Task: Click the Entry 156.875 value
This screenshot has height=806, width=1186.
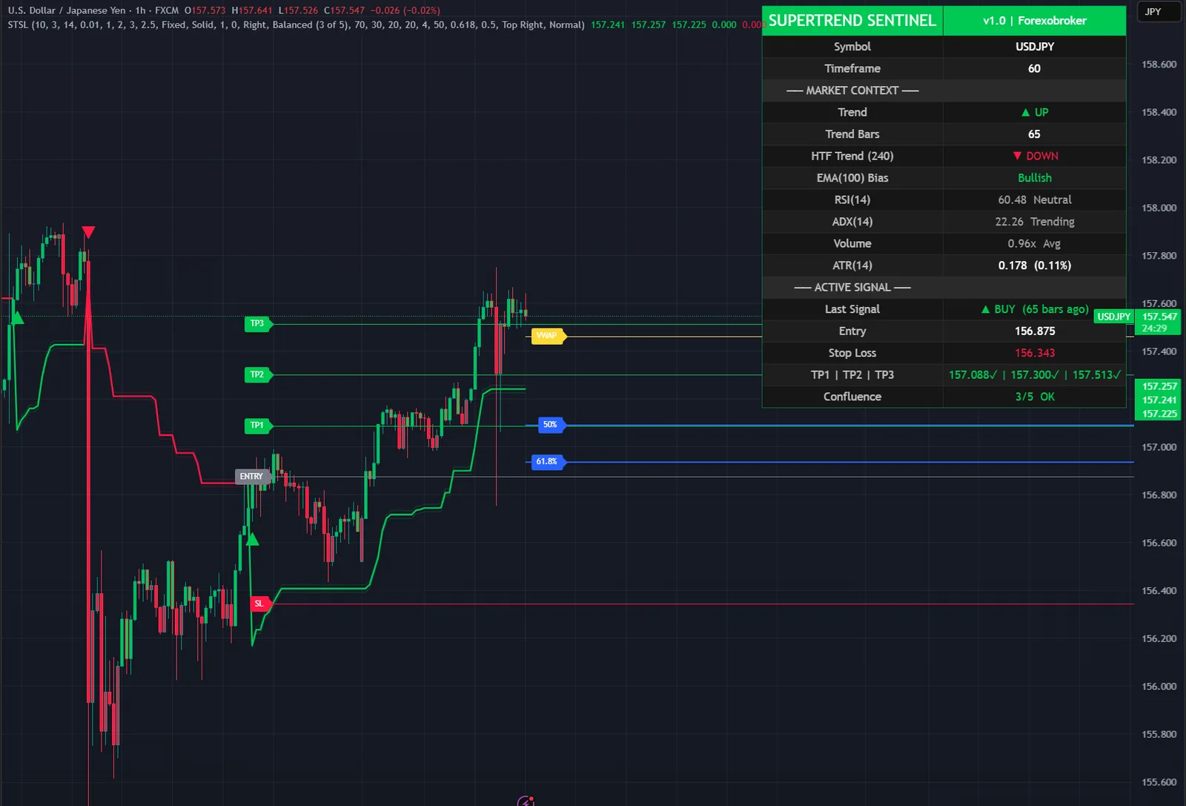Action: click(1035, 331)
